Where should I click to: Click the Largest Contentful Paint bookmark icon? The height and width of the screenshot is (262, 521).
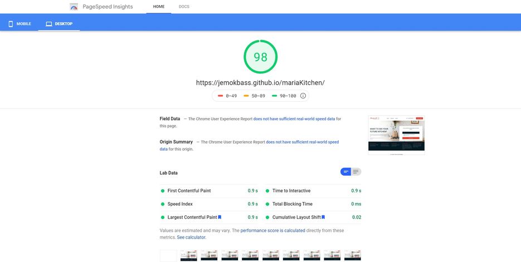220,217
